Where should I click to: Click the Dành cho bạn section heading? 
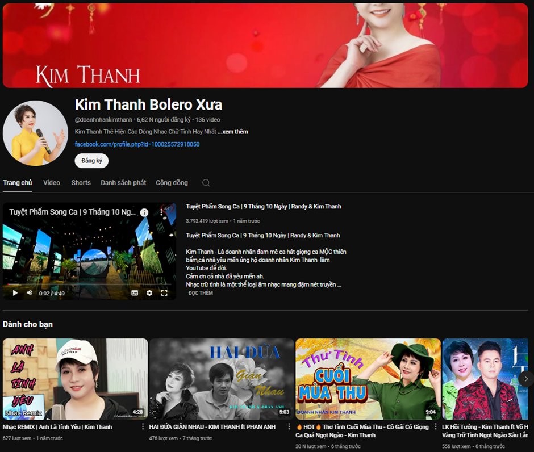tap(28, 324)
